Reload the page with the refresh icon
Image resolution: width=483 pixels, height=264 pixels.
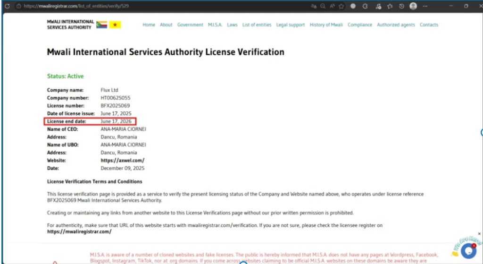point(7,6)
